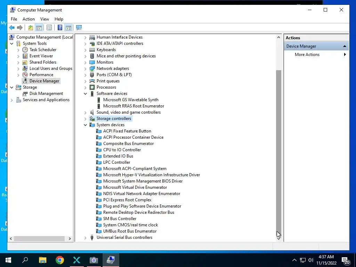Open the Windows Start menu
Screen dimensions: 356x267
[8, 260]
